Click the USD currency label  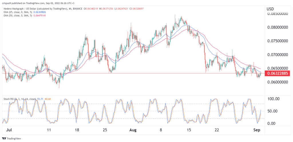pyautogui.click(x=270, y=9)
